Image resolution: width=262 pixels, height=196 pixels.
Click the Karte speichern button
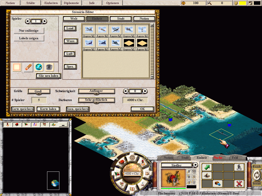point(23,109)
